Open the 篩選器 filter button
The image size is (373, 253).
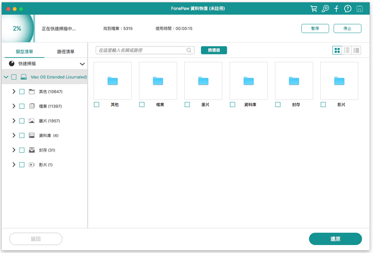click(214, 50)
